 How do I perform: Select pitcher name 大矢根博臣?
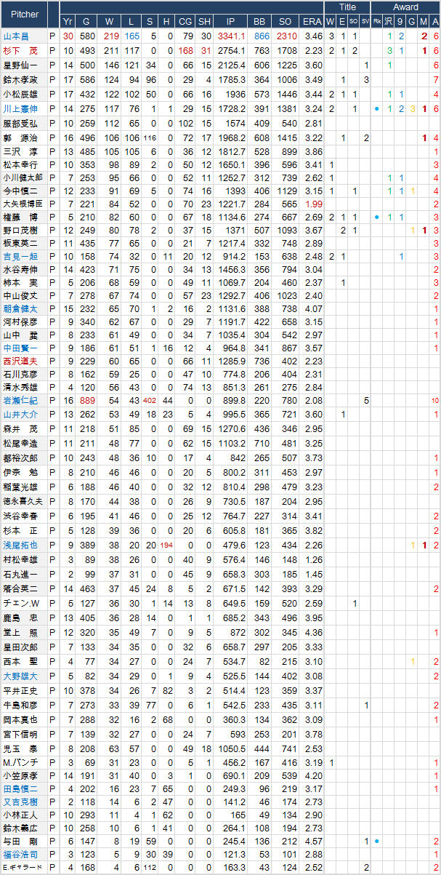tap(23, 203)
